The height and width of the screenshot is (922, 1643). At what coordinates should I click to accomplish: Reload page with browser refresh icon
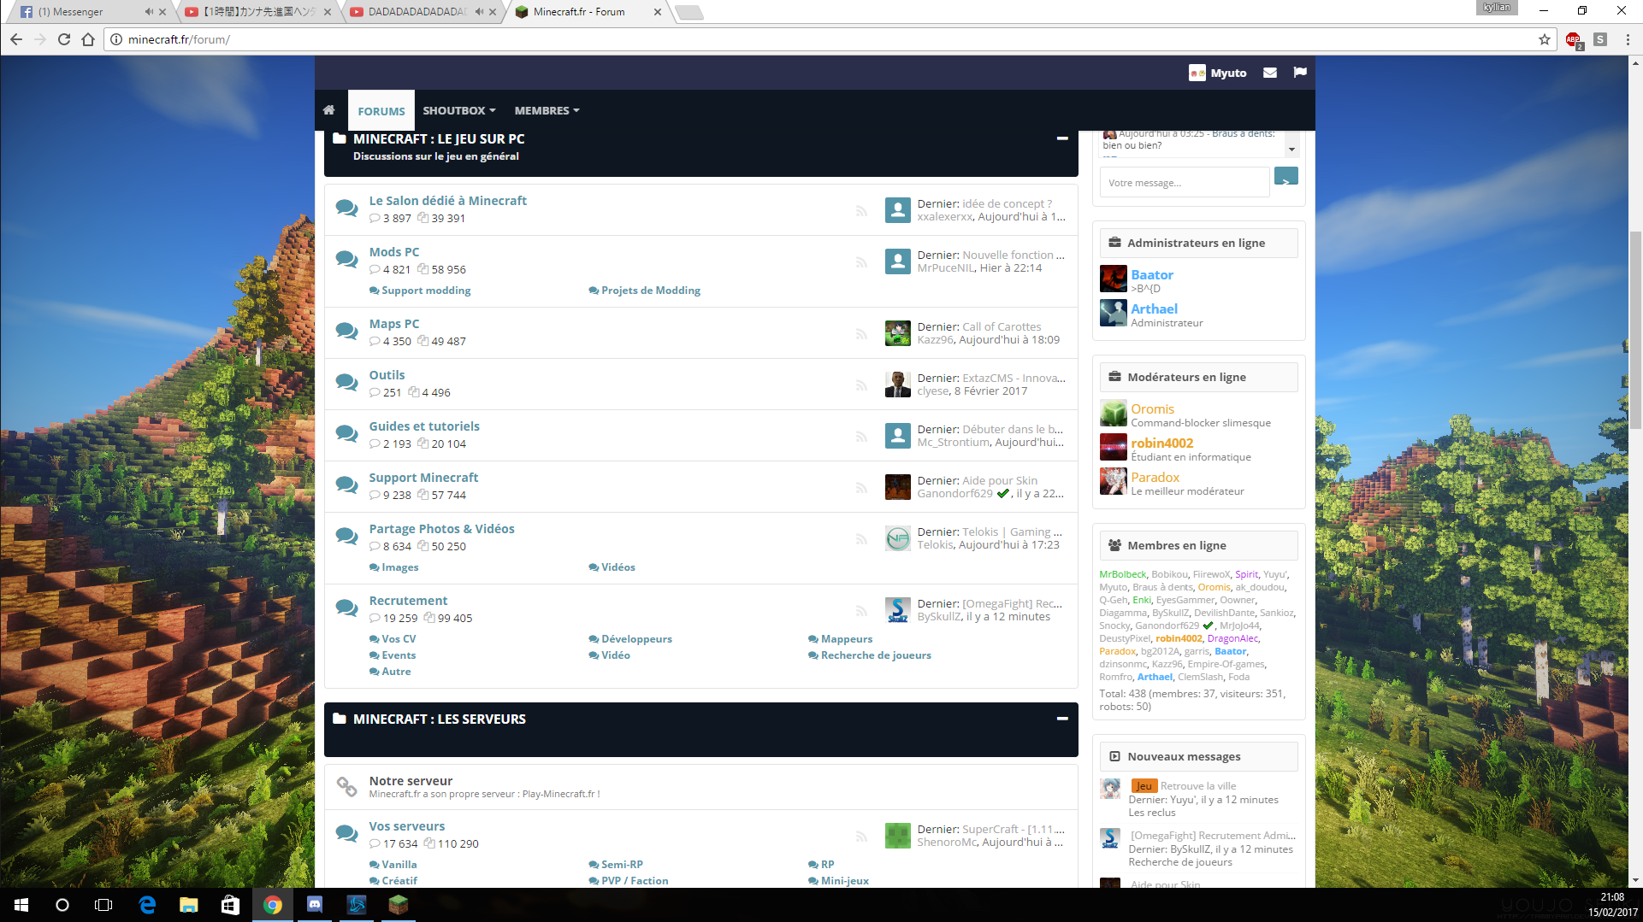pos(64,39)
